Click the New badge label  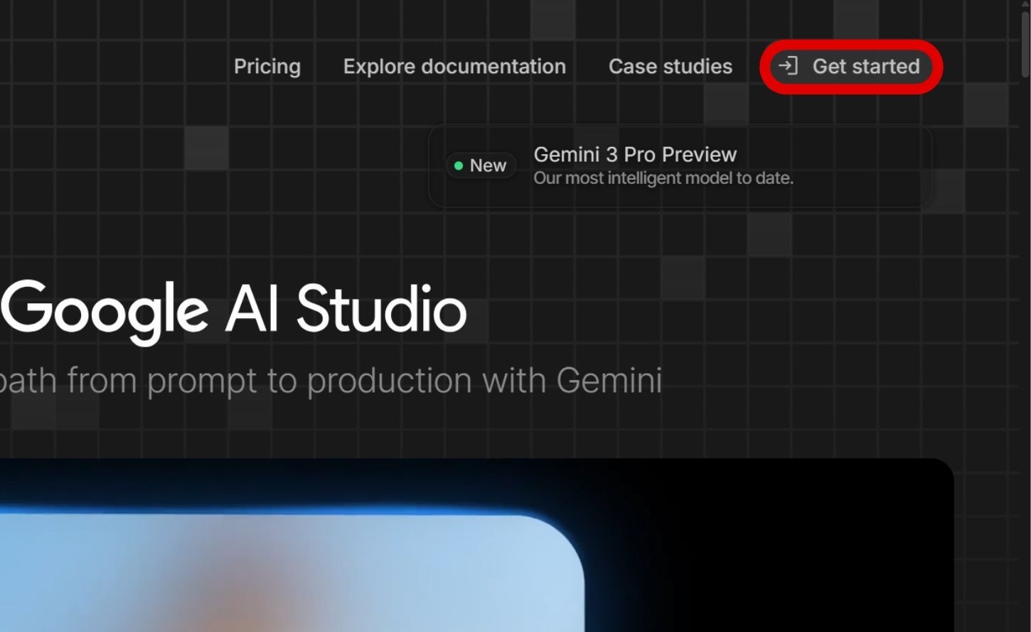[488, 165]
